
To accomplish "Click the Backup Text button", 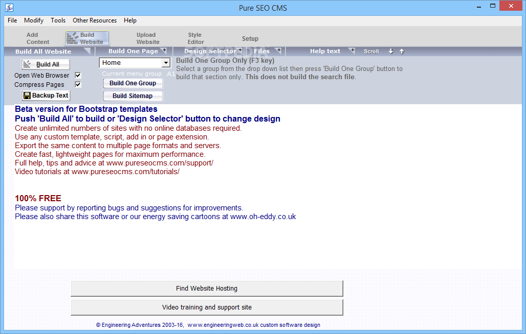I will (x=46, y=96).
